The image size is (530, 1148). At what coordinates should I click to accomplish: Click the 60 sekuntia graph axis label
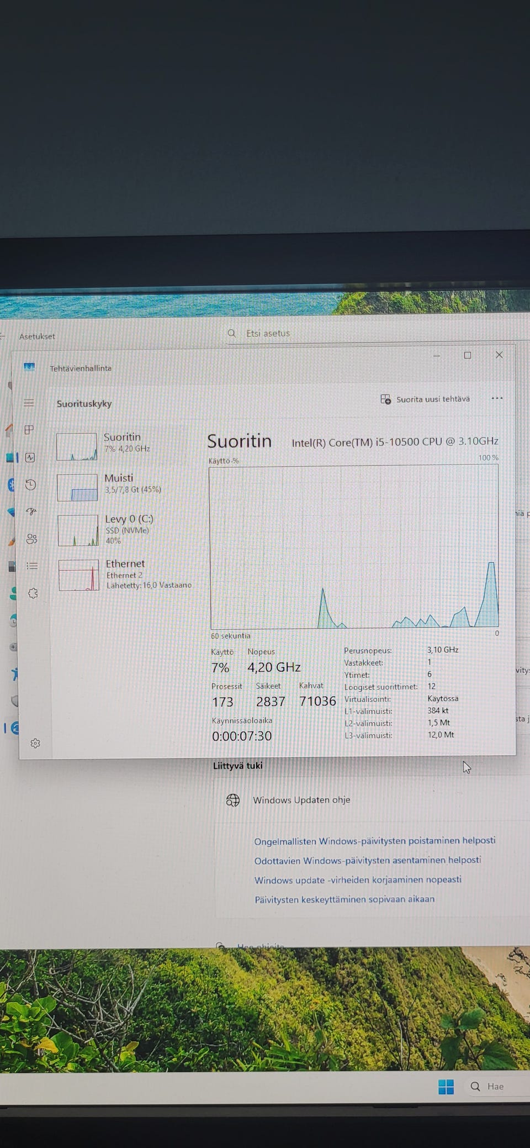[230, 636]
